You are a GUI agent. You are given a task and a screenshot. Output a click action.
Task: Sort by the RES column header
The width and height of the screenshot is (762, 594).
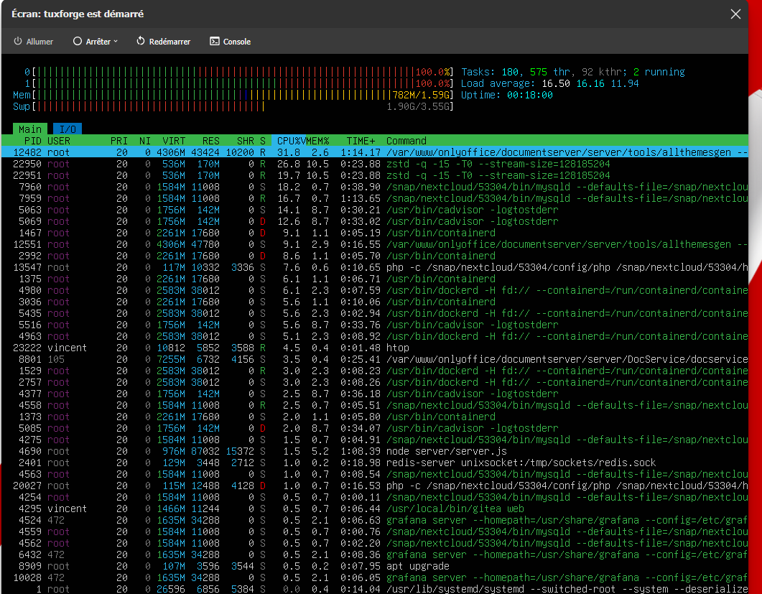pyautogui.click(x=211, y=141)
